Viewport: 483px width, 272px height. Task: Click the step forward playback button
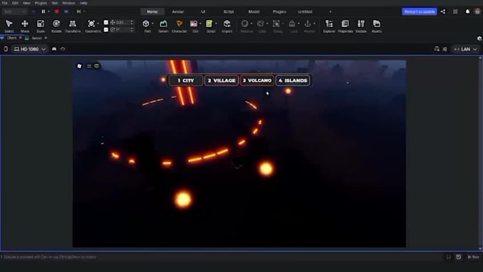pyautogui.click(x=79, y=11)
